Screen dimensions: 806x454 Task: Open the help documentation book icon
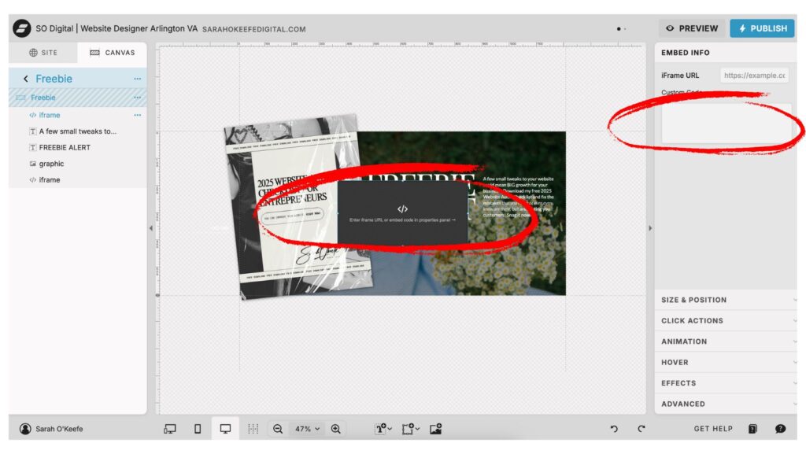[752, 429]
